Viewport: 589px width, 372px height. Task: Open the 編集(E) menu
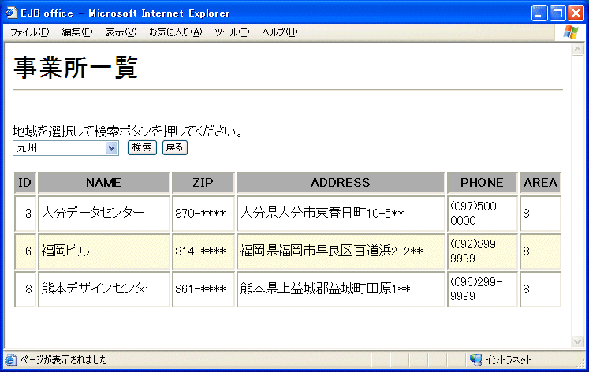pyautogui.click(x=76, y=32)
